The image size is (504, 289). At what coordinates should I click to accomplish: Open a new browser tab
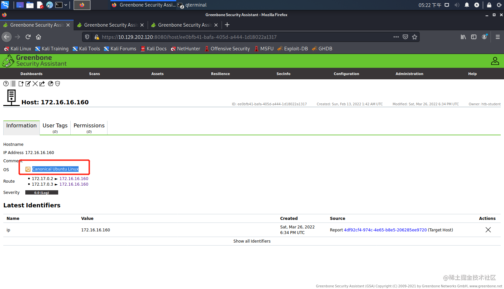227,25
